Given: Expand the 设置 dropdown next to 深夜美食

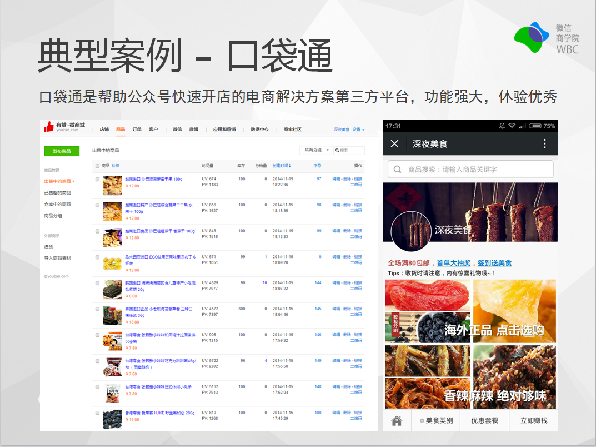Looking at the screenshot, I should tap(358, 130).
